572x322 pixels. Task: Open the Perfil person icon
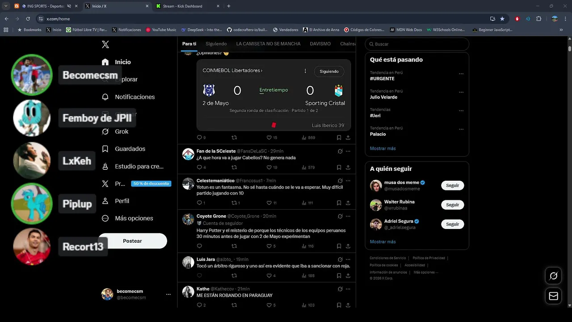pos(105,201)
